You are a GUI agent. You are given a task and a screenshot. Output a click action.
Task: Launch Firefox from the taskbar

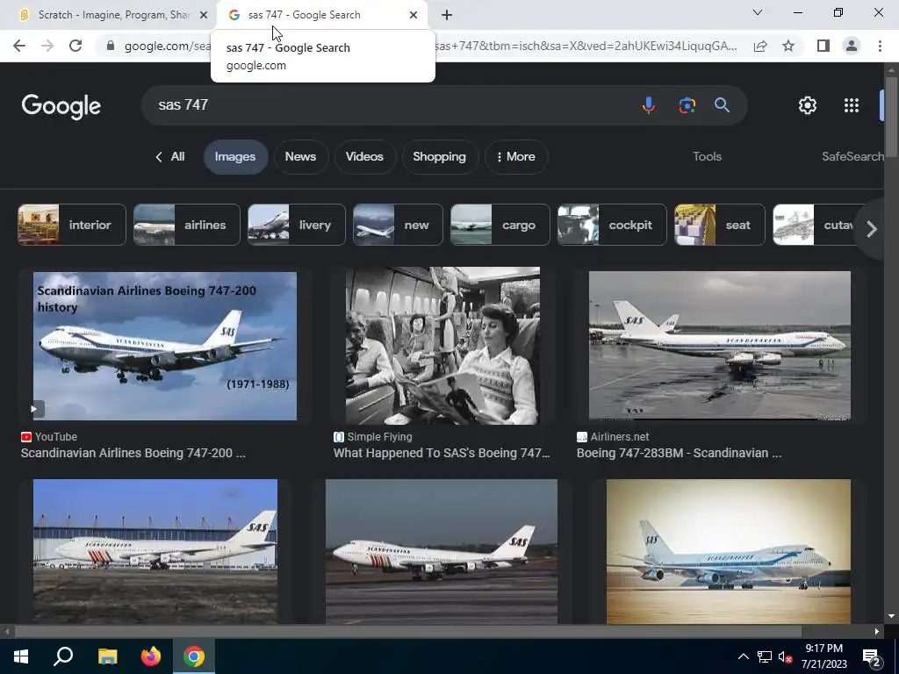coord(151,656)
